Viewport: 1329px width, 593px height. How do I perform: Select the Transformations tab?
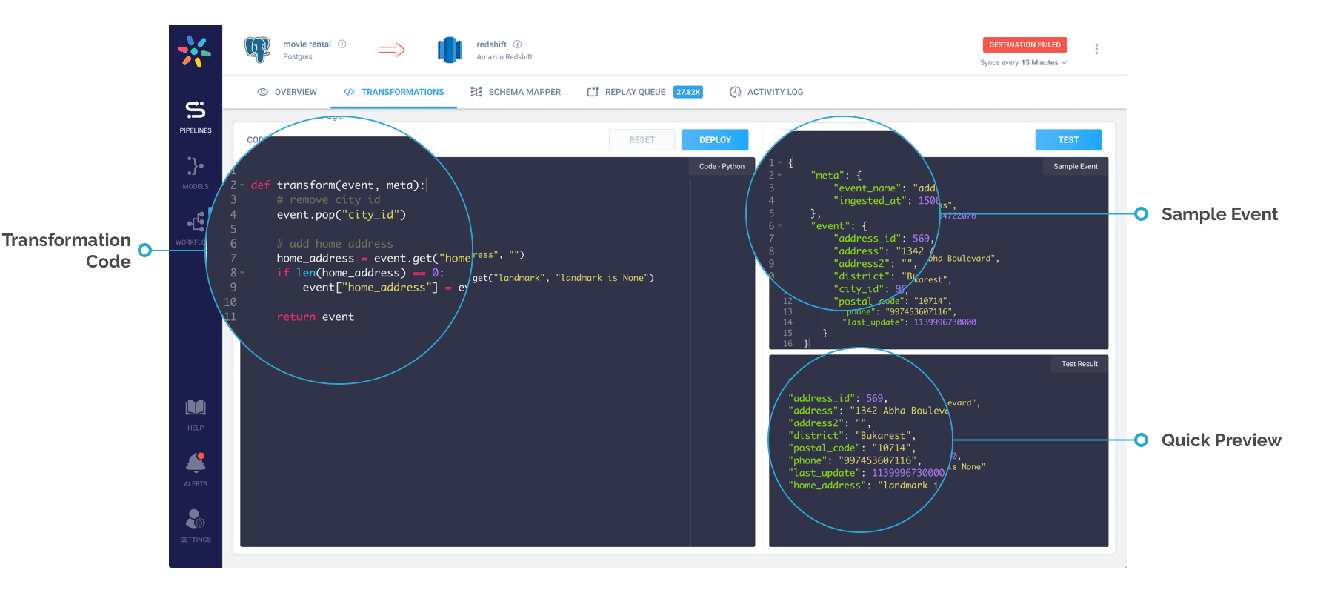pyautogui.click(x=394, y=92)
